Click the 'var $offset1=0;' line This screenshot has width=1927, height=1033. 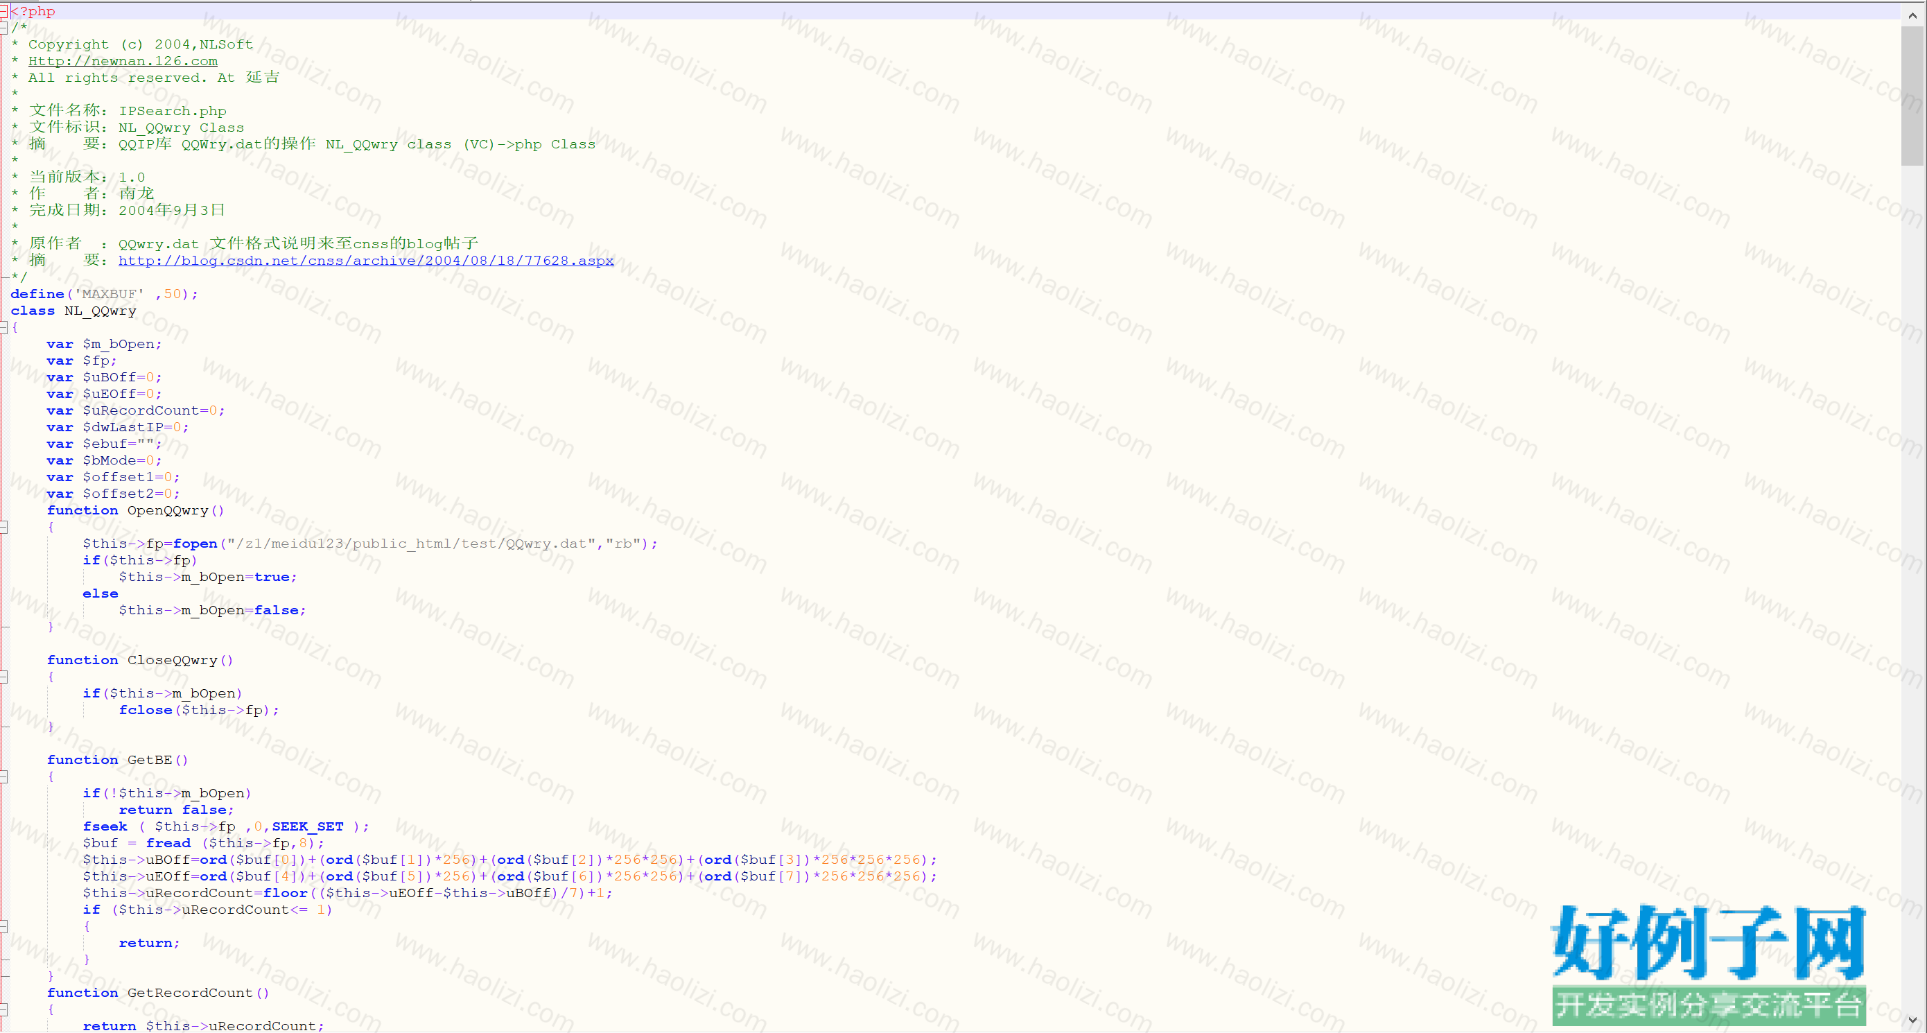click(x=113, y=477)
